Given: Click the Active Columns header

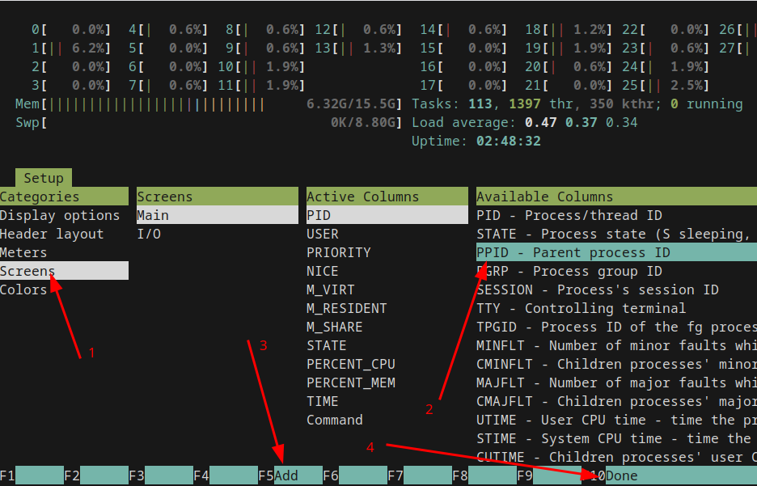Looking at the screenshot, I should [387, 197].
